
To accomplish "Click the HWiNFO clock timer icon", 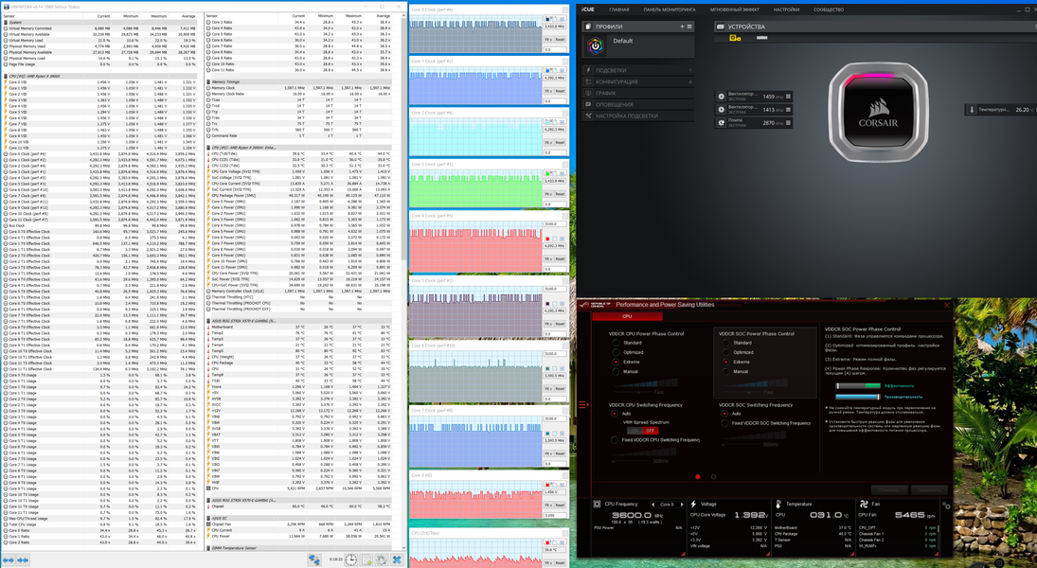I will click(351, 560).
